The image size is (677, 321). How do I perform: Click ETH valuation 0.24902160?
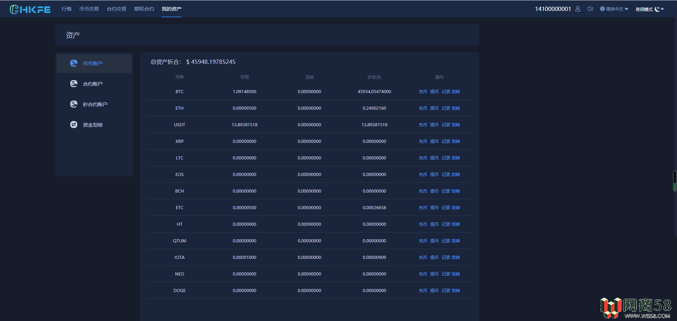pos(375,108)
